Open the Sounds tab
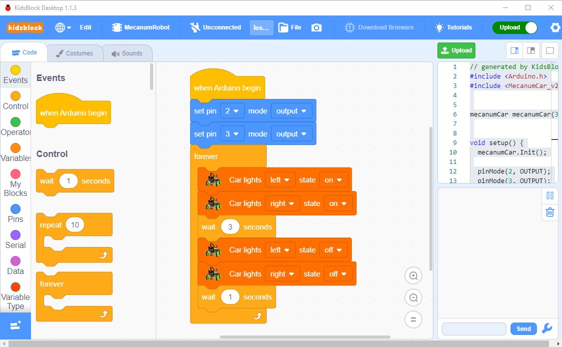The width and height of the screenshot is (562, 347). tap(127, 53)
